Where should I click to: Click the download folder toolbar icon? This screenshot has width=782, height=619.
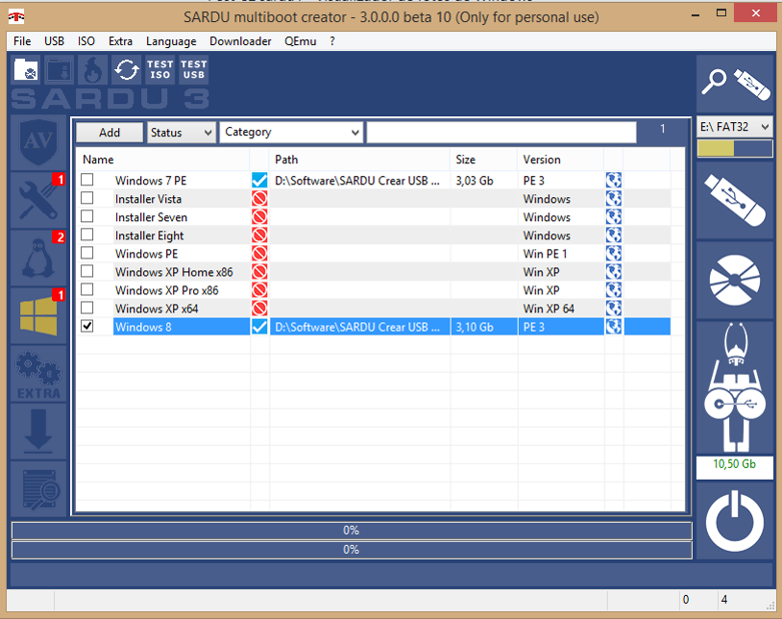coord(59,69)
